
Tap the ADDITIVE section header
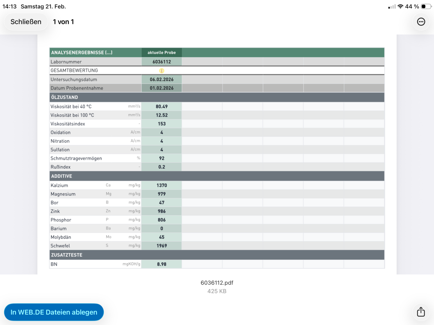[x=61, y=176]
